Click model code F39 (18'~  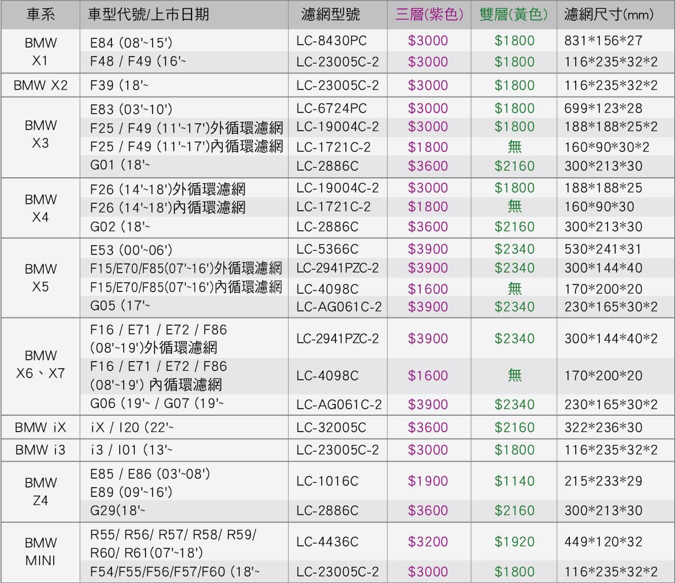[119, 85]
